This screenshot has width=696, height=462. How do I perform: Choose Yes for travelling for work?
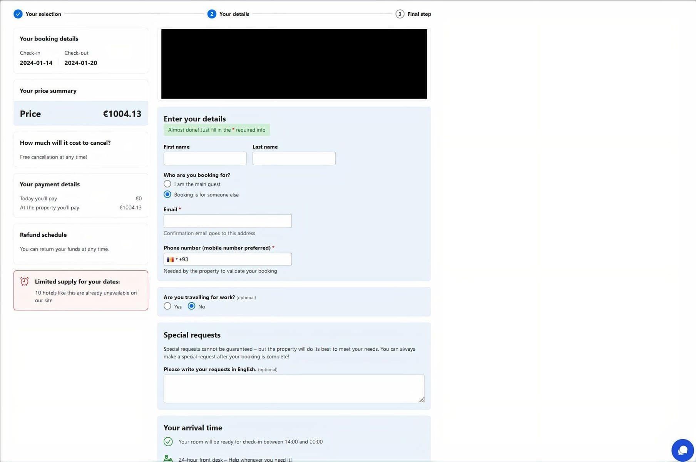pos(167,306)
